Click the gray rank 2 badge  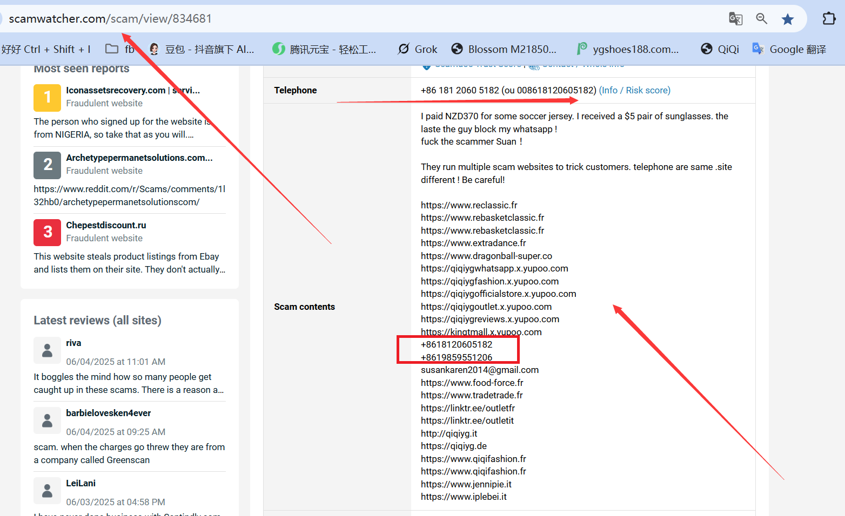tap(48, 165)
